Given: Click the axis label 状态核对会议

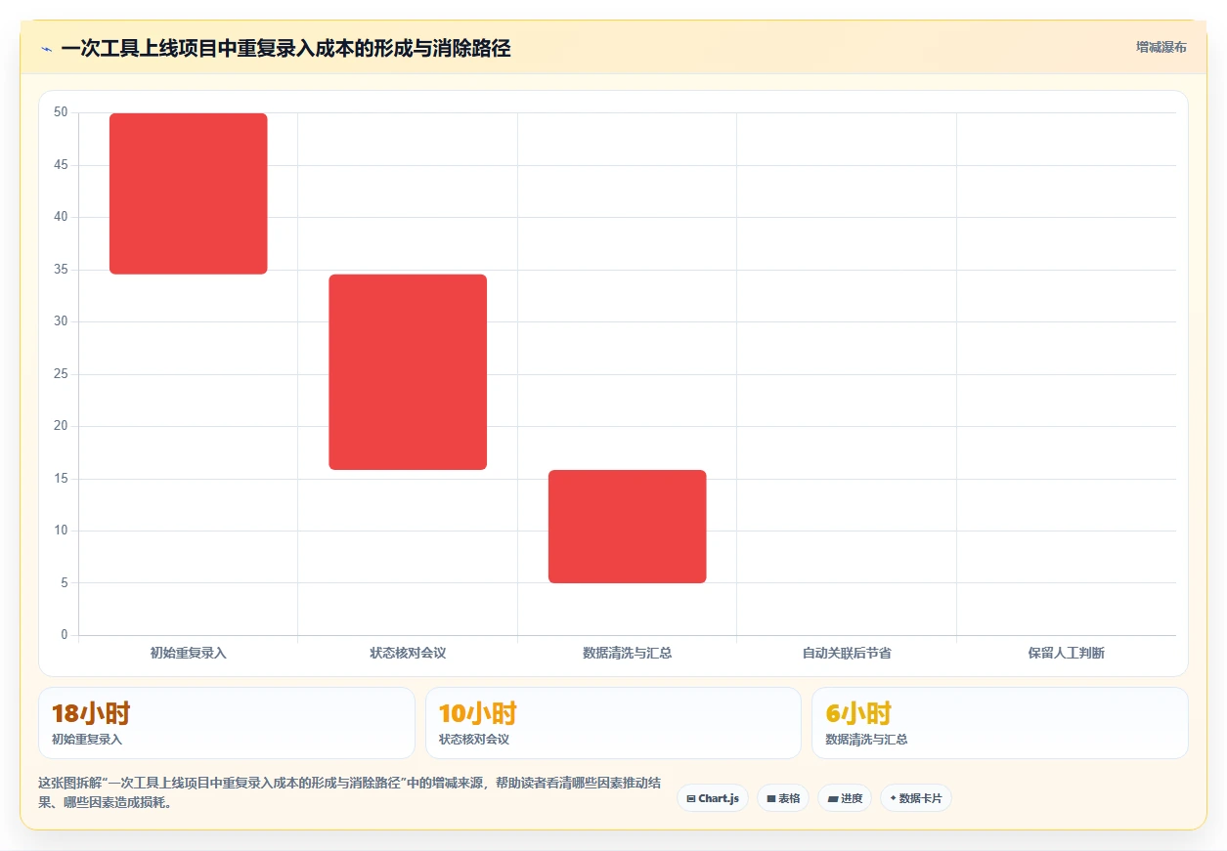Looking at the screenshot, I should 408,653.
